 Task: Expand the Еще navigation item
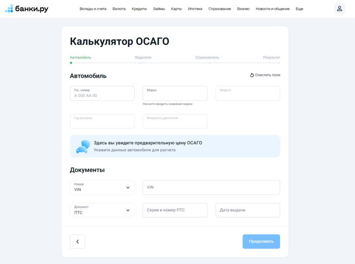click(x=299, y=9)
